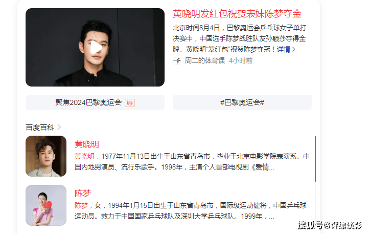Click the 4小时前 timestamp
The height and width of the screenshot is (234, 369).
[x=241, y=60]
